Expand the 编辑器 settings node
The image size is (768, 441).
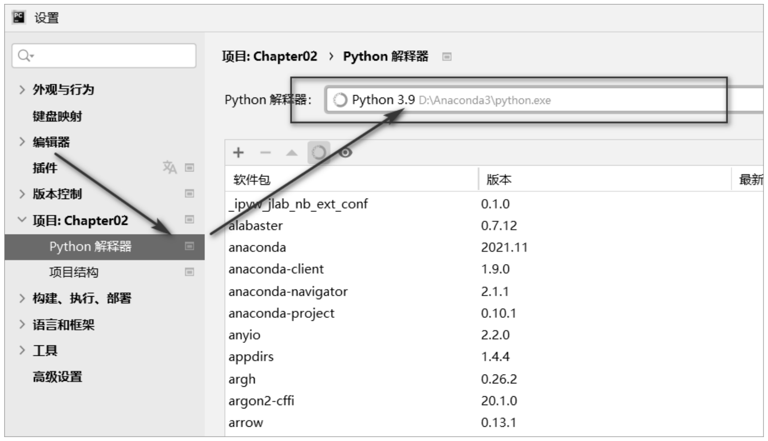[22, 142]
